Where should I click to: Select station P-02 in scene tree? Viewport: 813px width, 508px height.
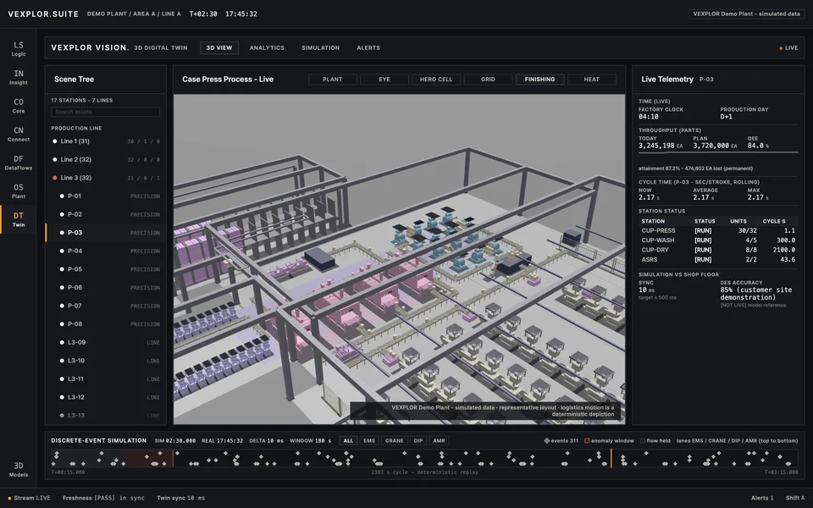pos(106,214)
